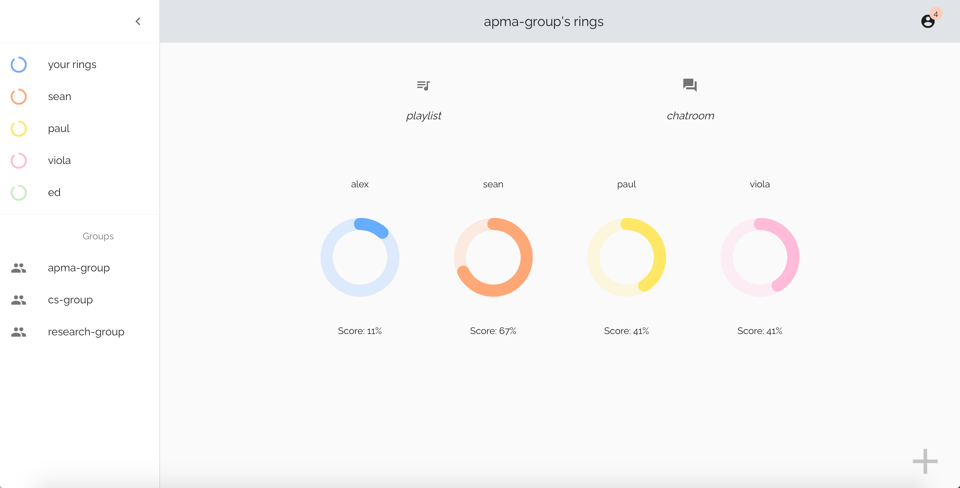Click viola's pink ring icon in sidebar
The image size is (960, 488).
(x=19, y=161)
